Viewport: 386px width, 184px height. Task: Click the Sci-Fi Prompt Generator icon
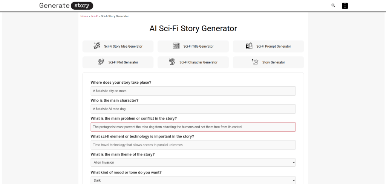249,46
